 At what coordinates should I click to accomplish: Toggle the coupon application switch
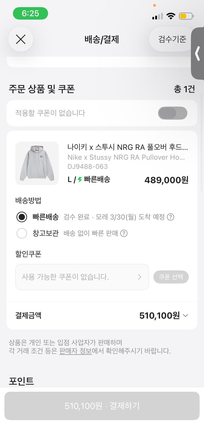click(x=173, y=113)
